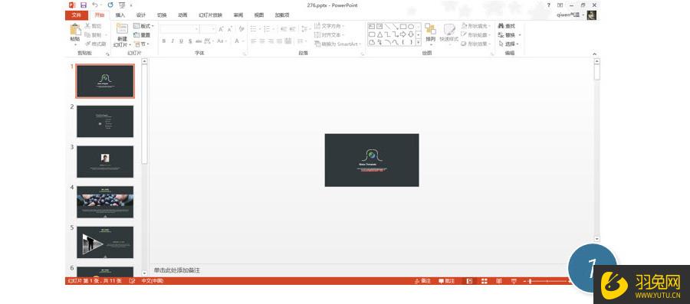This screenshot has width=690, height=304.
Task: Switch to the Design (设计) tab
Action: [x=141, y=15]
